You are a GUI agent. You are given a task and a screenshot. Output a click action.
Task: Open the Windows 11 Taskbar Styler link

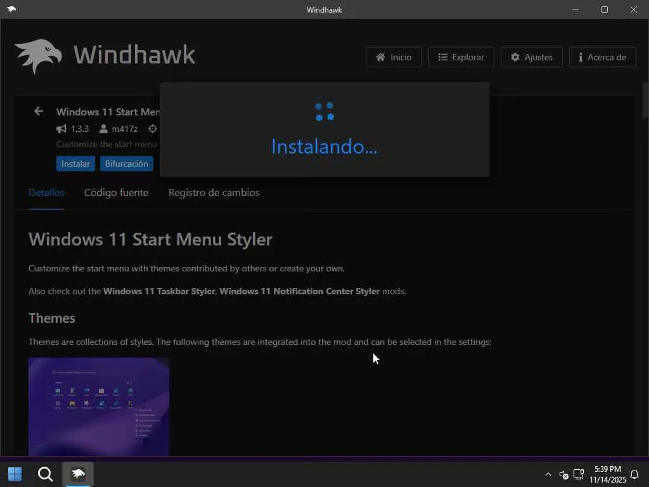point(159,291)
